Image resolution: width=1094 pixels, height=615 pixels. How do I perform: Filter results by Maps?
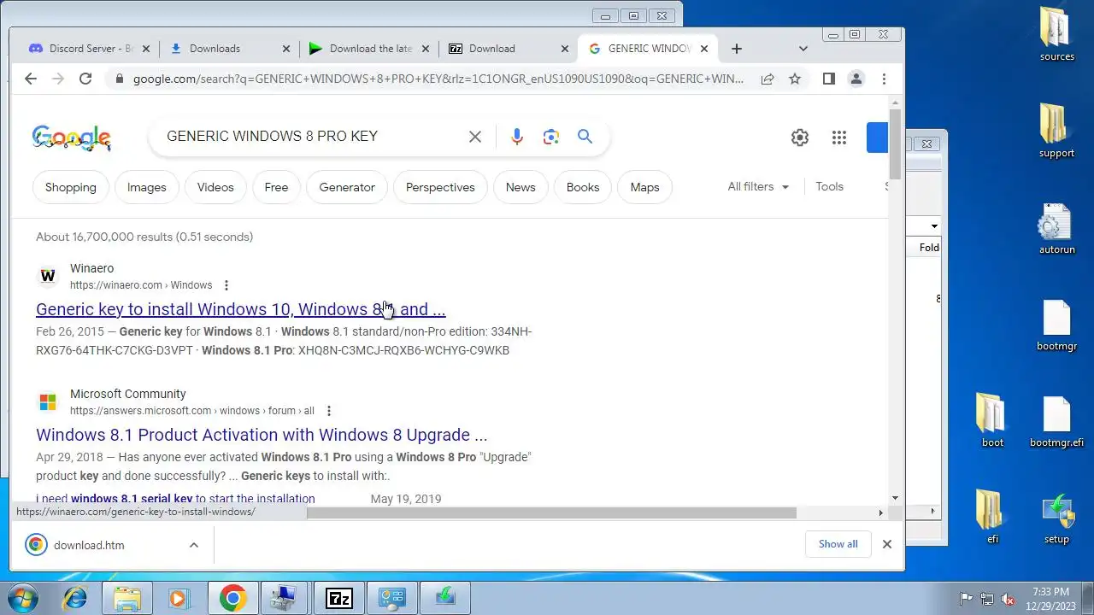click(x=644, y=187)
